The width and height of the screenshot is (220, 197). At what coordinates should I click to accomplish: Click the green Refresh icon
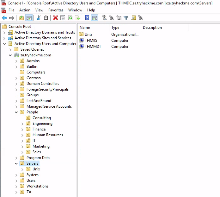(x=70, y=18)
